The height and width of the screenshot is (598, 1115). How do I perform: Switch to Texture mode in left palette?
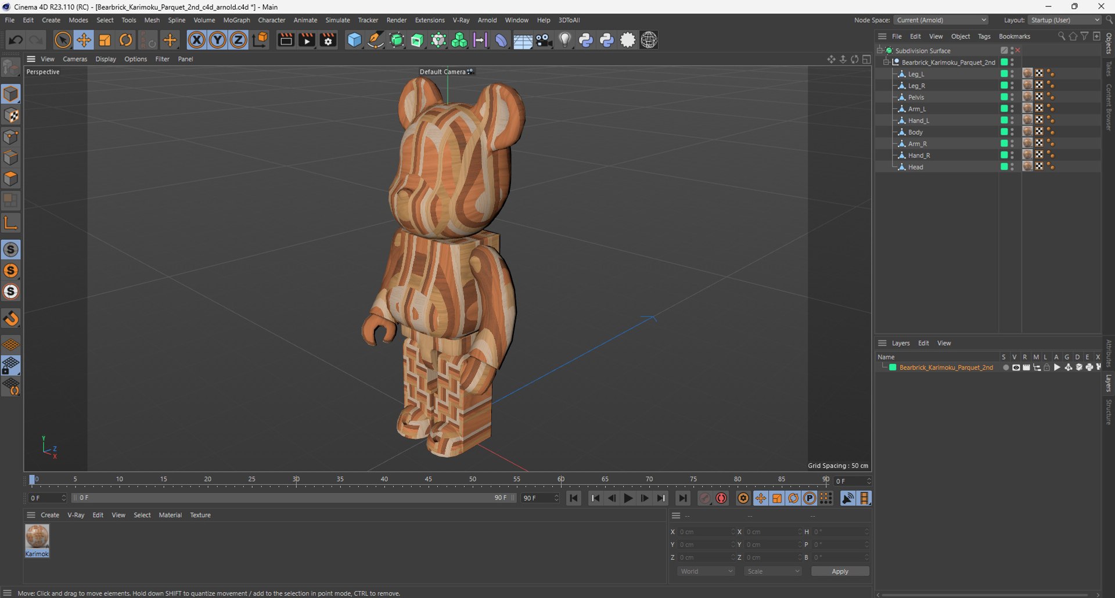pyautogui.click(x=11, y=116)
